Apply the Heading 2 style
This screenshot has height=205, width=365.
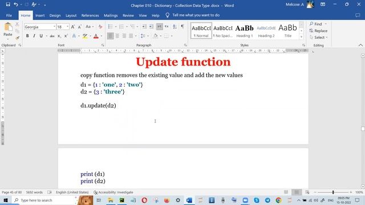[266, 31]
